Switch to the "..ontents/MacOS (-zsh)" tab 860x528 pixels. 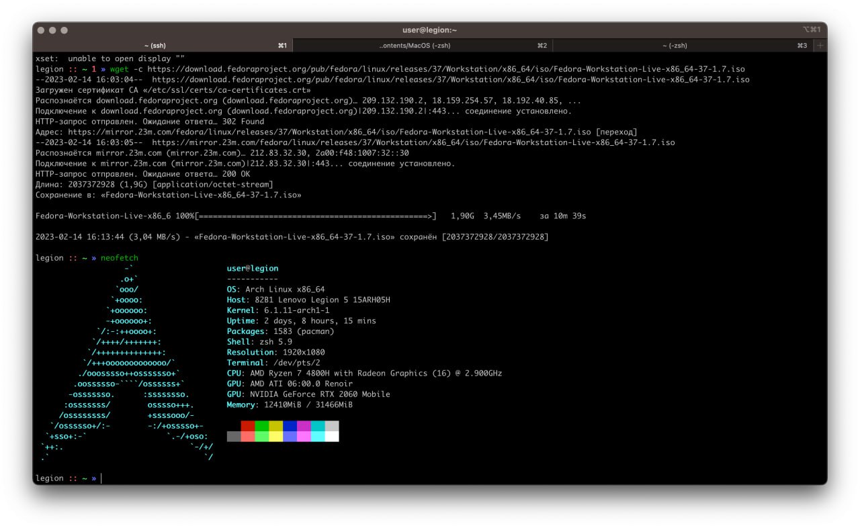pos(423,46)
